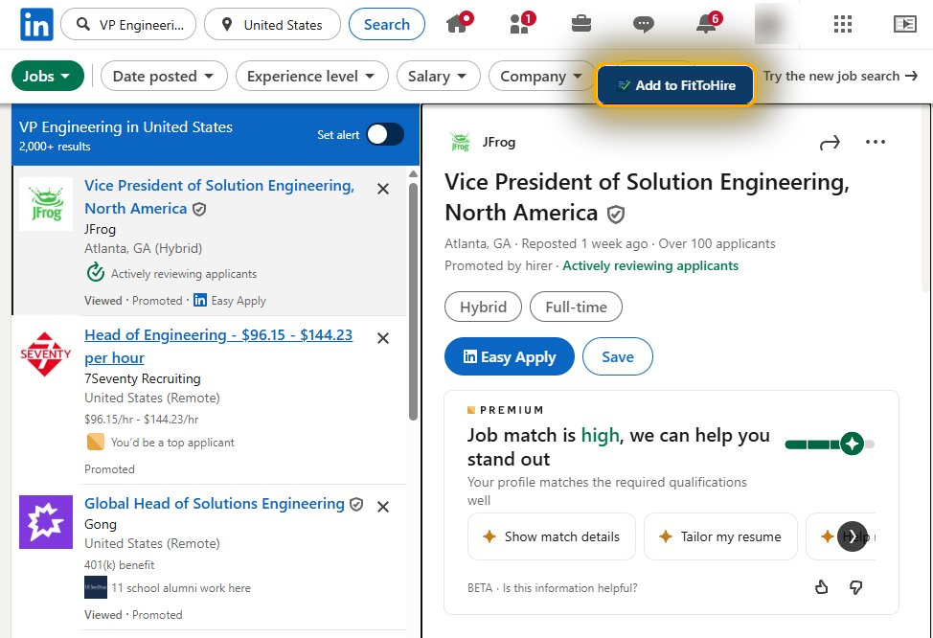The width and height of the screenshot is (933, 638).
Task: Open Global Head of Solutions Engineering link
Action: point(215,504)
